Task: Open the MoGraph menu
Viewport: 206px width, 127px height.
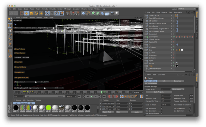Action: [x=68, y=9]
